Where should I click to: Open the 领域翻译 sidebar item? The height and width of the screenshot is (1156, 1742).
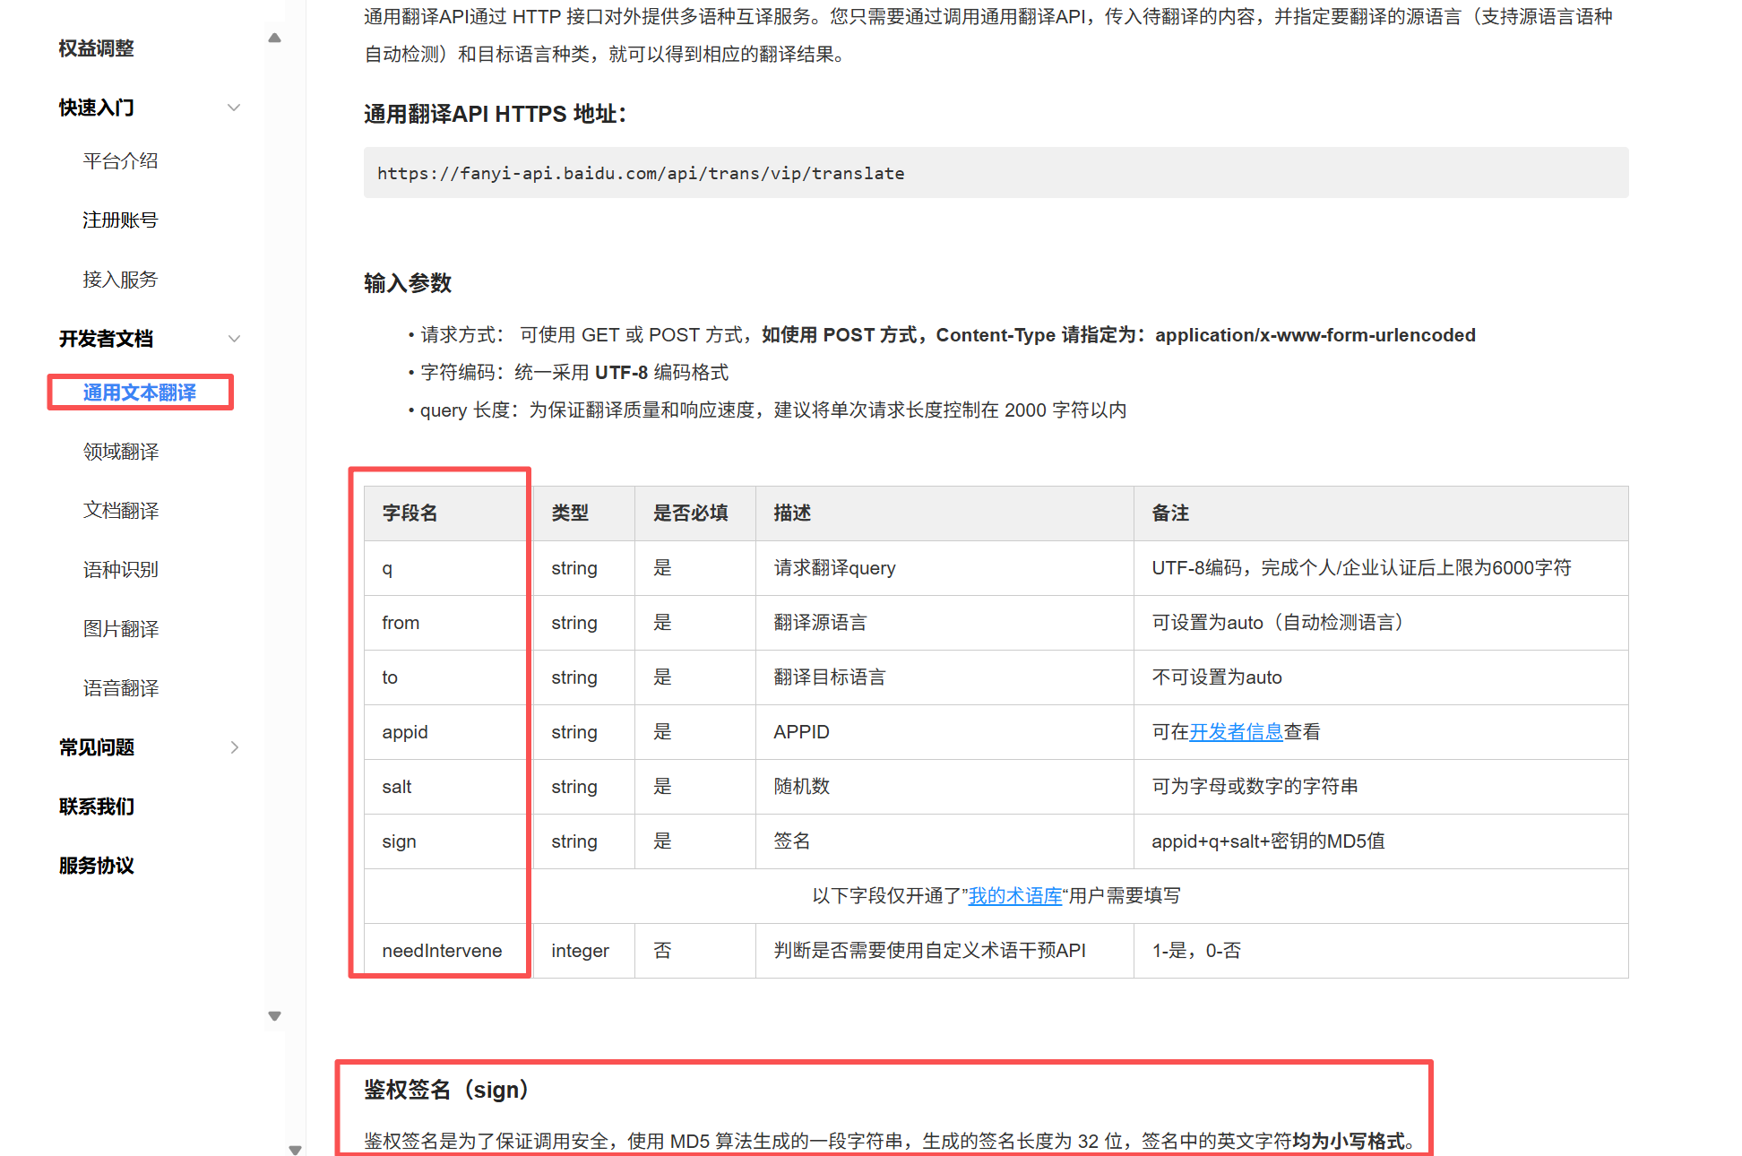click(x=121, y=452)
